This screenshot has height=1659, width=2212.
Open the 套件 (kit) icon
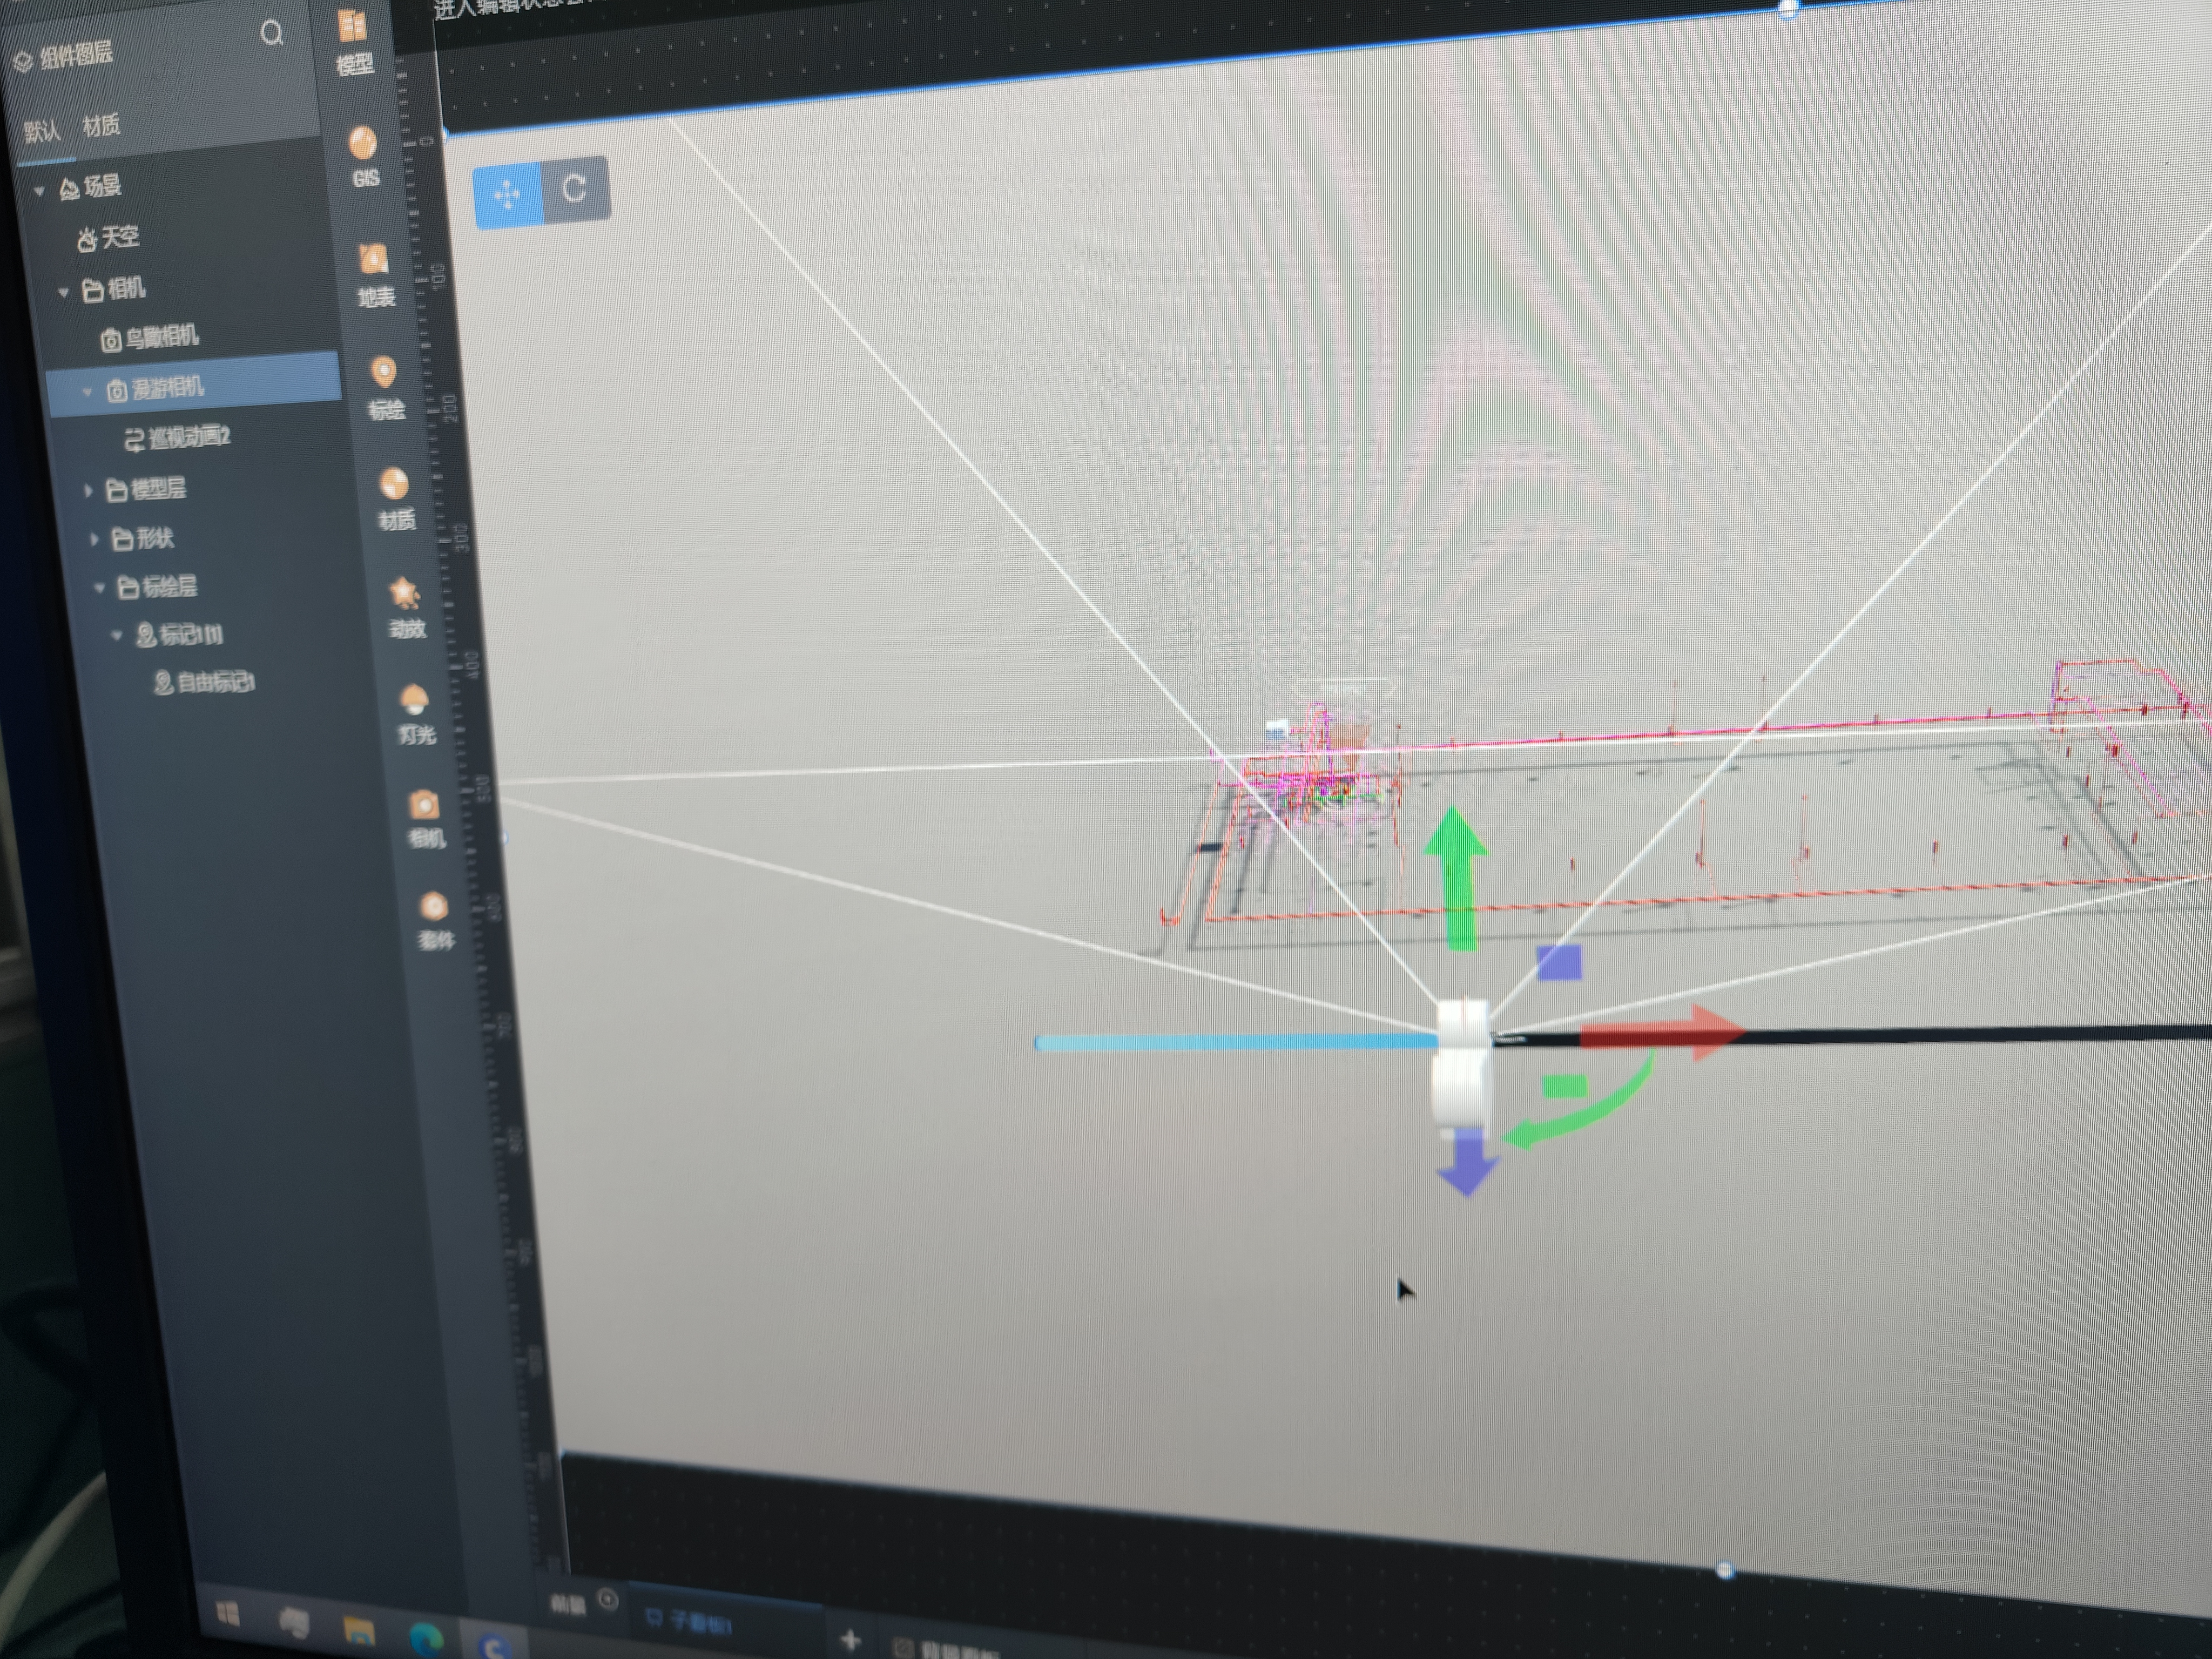pos(434,919)
